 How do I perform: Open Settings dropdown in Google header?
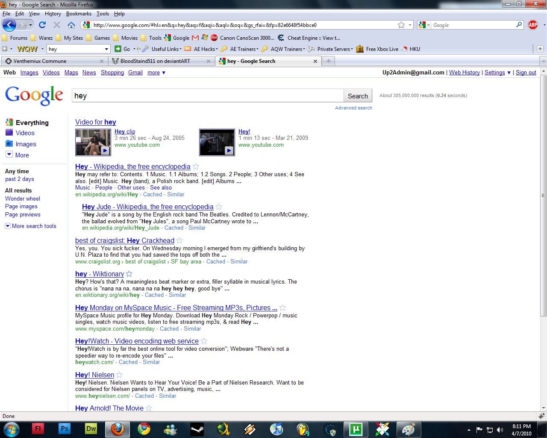(497, 73)
